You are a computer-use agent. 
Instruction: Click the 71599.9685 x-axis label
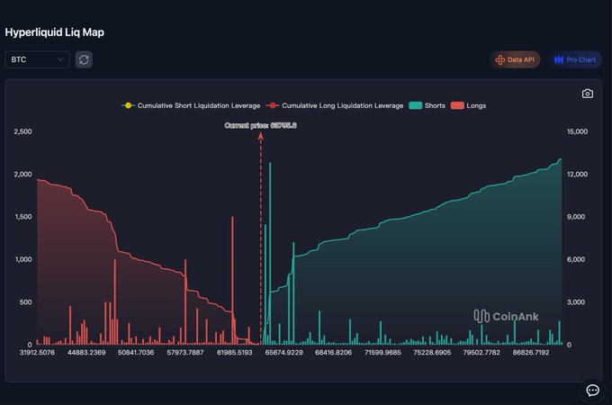coord(382,352)
